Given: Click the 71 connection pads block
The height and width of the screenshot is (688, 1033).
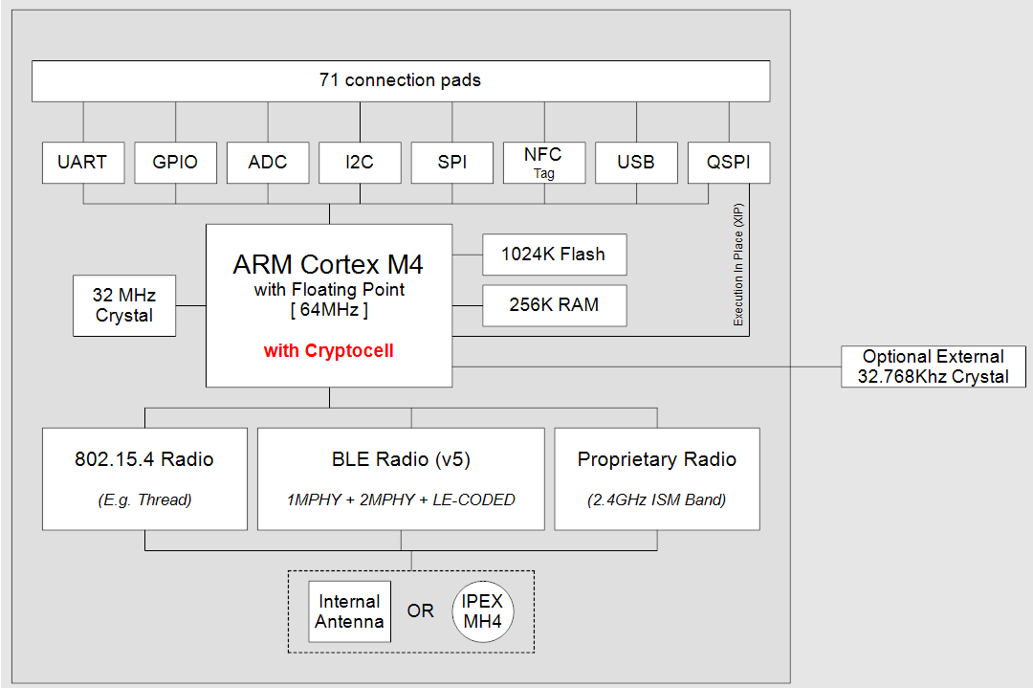Looking at the screenshot, I should coord(401,80).
